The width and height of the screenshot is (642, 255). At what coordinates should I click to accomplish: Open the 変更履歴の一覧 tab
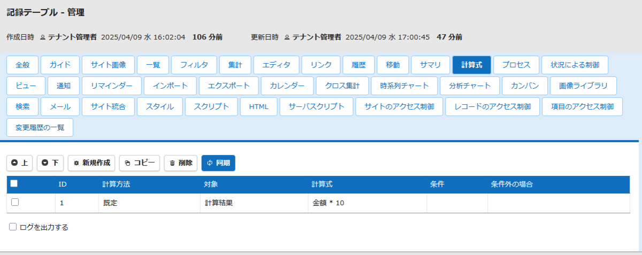tap(40, 127)
